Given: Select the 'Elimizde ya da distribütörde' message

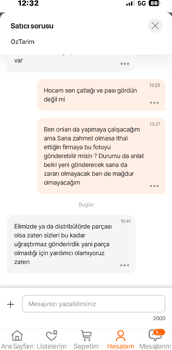Looking at the screenshot, I should [71, 244].
